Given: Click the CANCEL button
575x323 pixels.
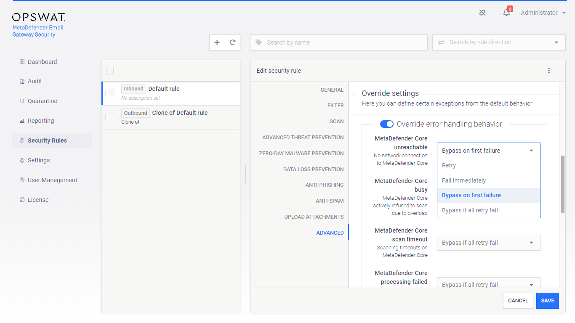Looking at the screenshot, I should 518,301.
